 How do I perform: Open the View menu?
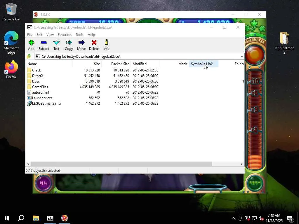(x=50, y=35)
